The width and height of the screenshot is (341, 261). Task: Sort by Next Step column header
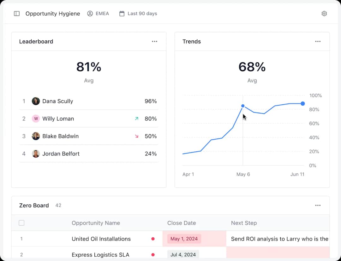[x=244, y=223]
